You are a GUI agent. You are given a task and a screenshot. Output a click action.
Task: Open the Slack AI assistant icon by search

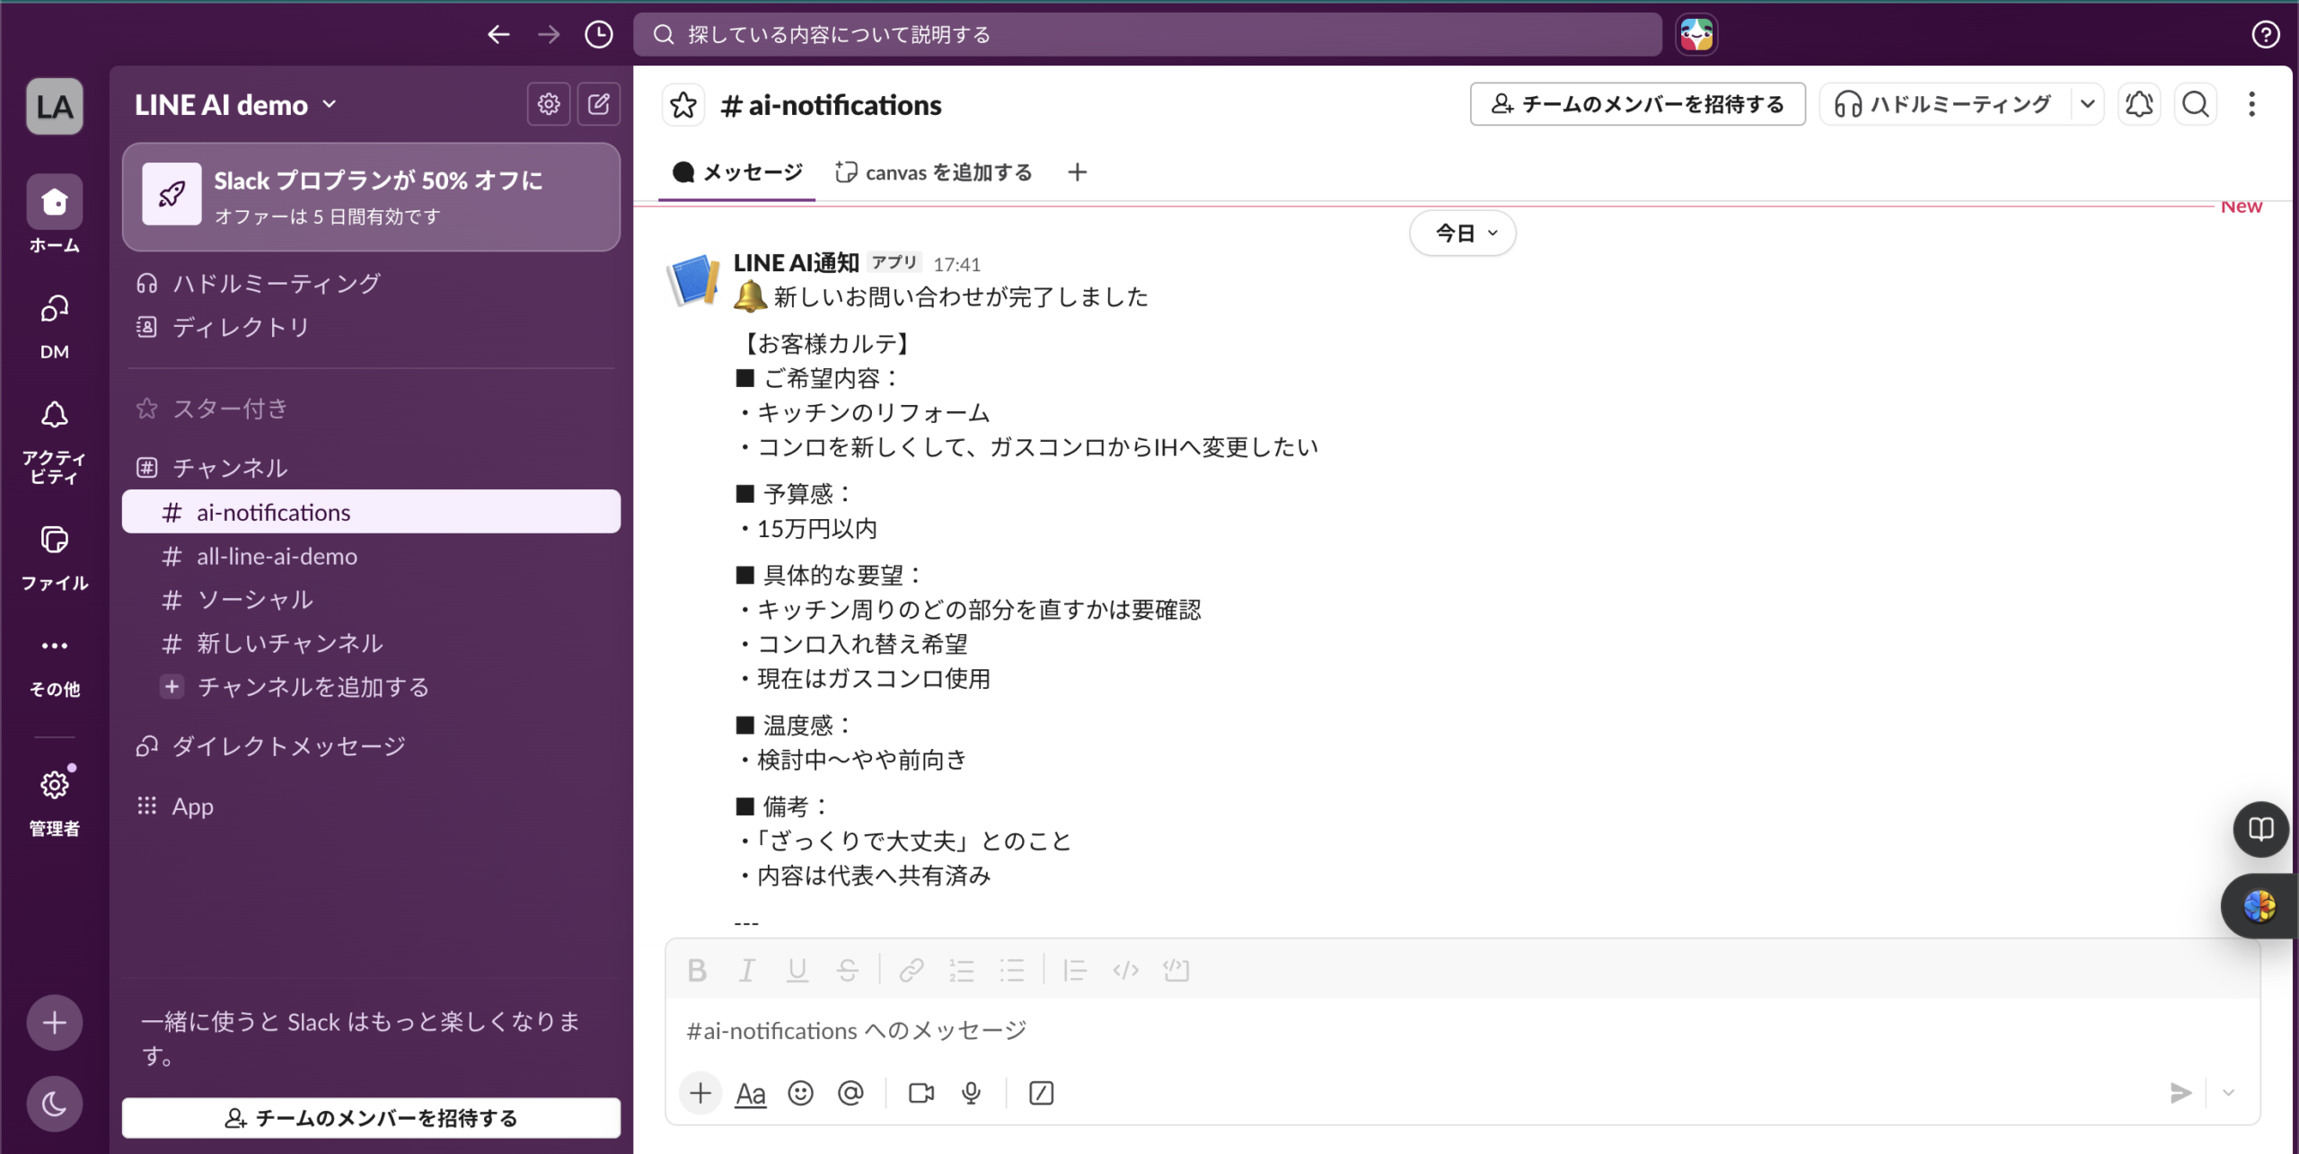(1696, 34)
